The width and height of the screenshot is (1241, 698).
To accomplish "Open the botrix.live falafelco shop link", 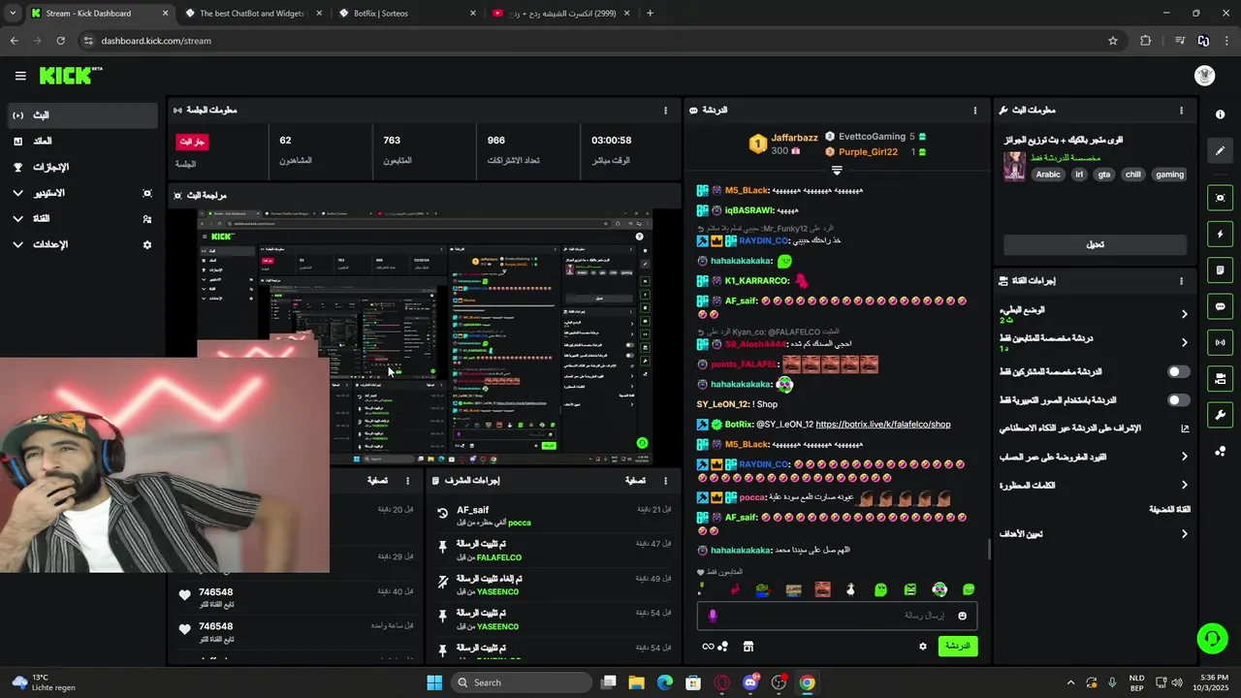I will pyautogui.click(x=883, y=425).
